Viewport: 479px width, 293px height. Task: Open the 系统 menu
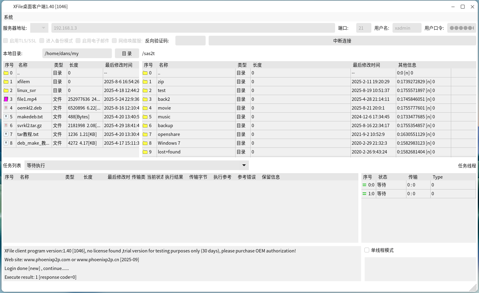8,17
